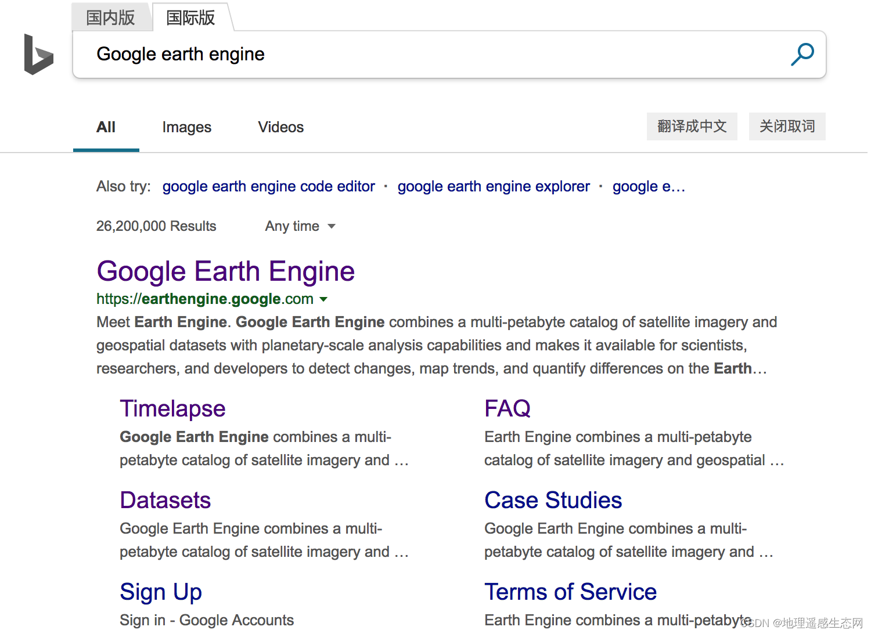Open the Google Earth Engine result title

pos(226,271)
